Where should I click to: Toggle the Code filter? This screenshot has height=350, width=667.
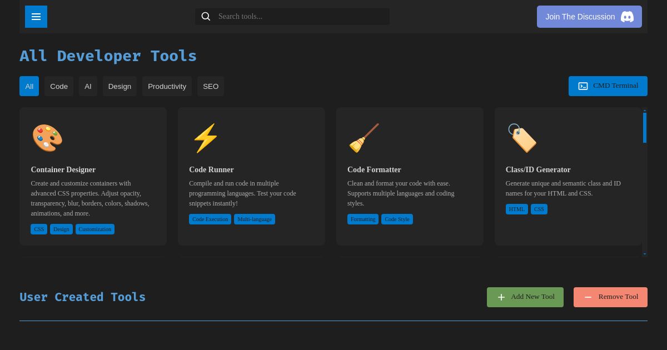tap(58, 86)
